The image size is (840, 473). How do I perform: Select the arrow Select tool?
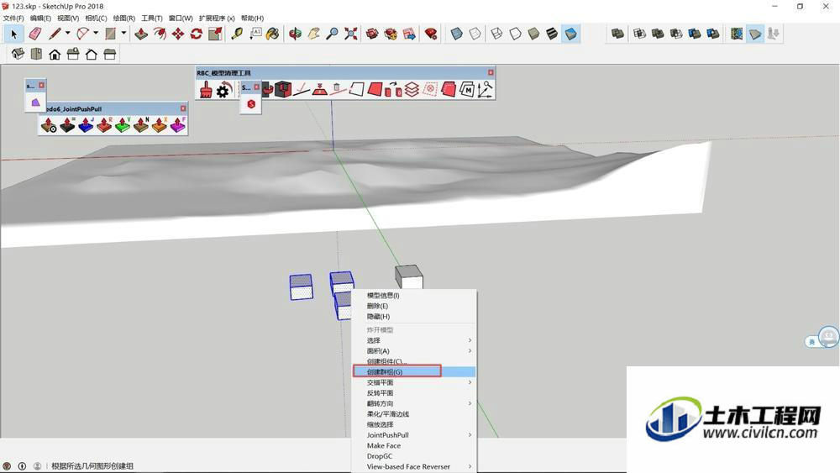click(x=13, y=34)
